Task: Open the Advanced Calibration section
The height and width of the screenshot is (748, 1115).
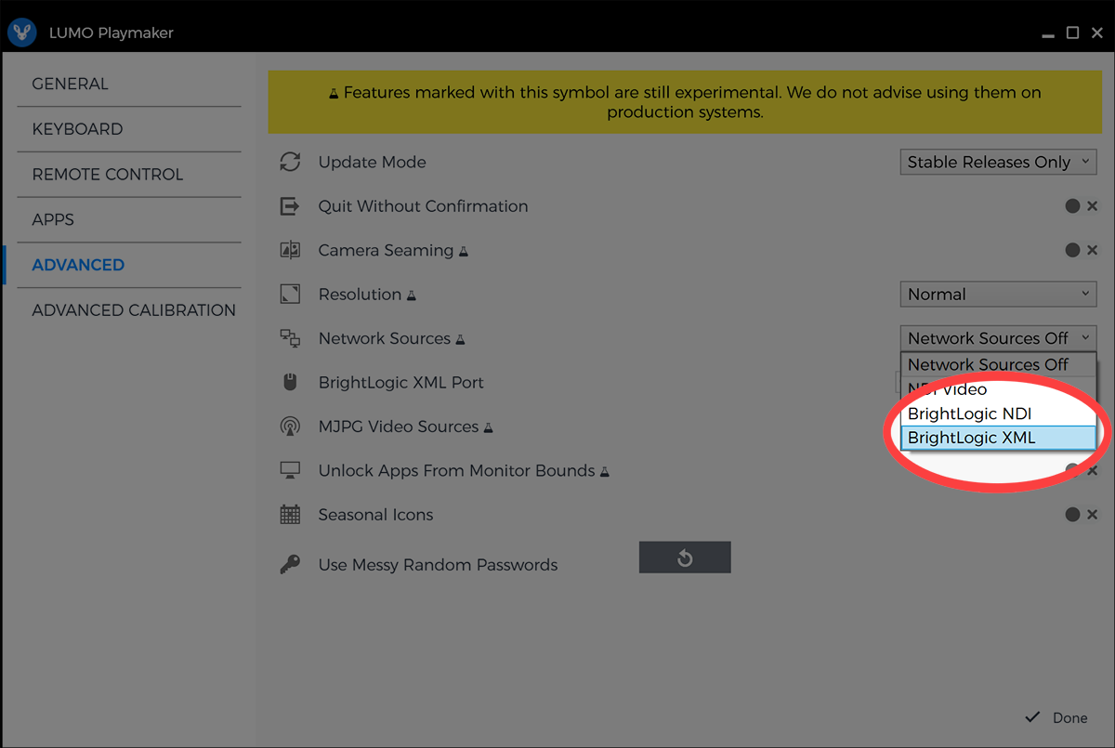Action: [x=134, y=310]
